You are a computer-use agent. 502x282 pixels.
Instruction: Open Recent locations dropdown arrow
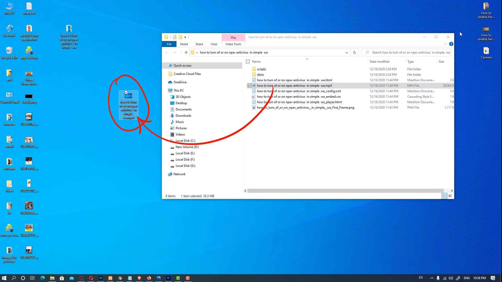(x=181, y=52)
